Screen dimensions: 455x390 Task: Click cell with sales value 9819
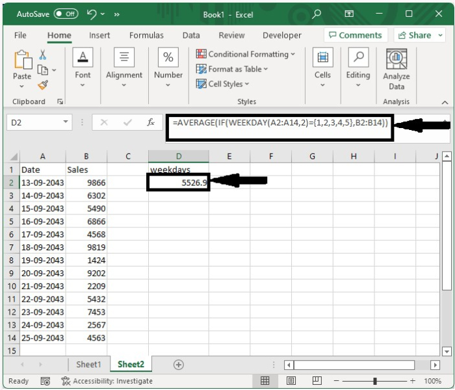[x=86, y=247]
